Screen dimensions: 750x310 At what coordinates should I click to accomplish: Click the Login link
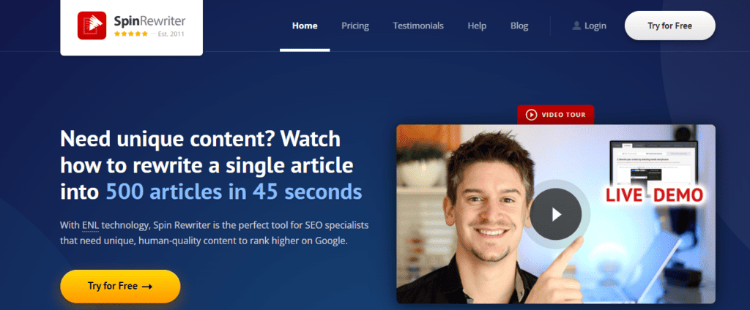point(595,26)
